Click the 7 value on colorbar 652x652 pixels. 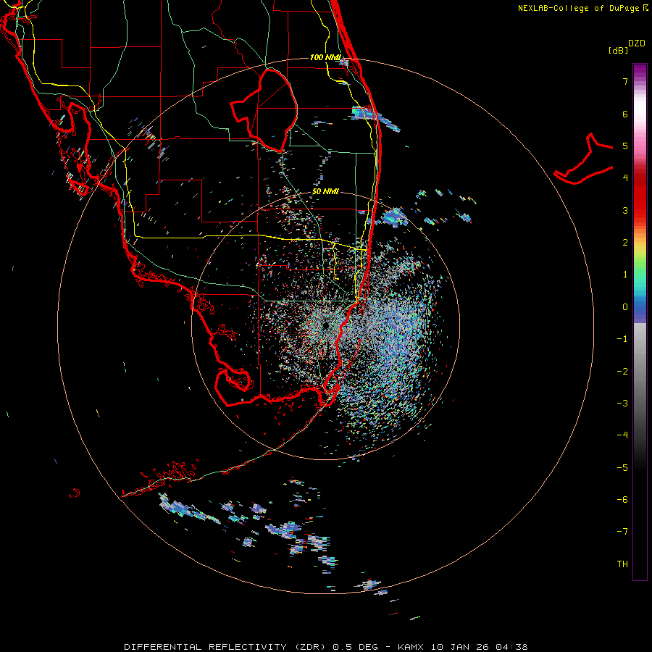pos(625,81)
